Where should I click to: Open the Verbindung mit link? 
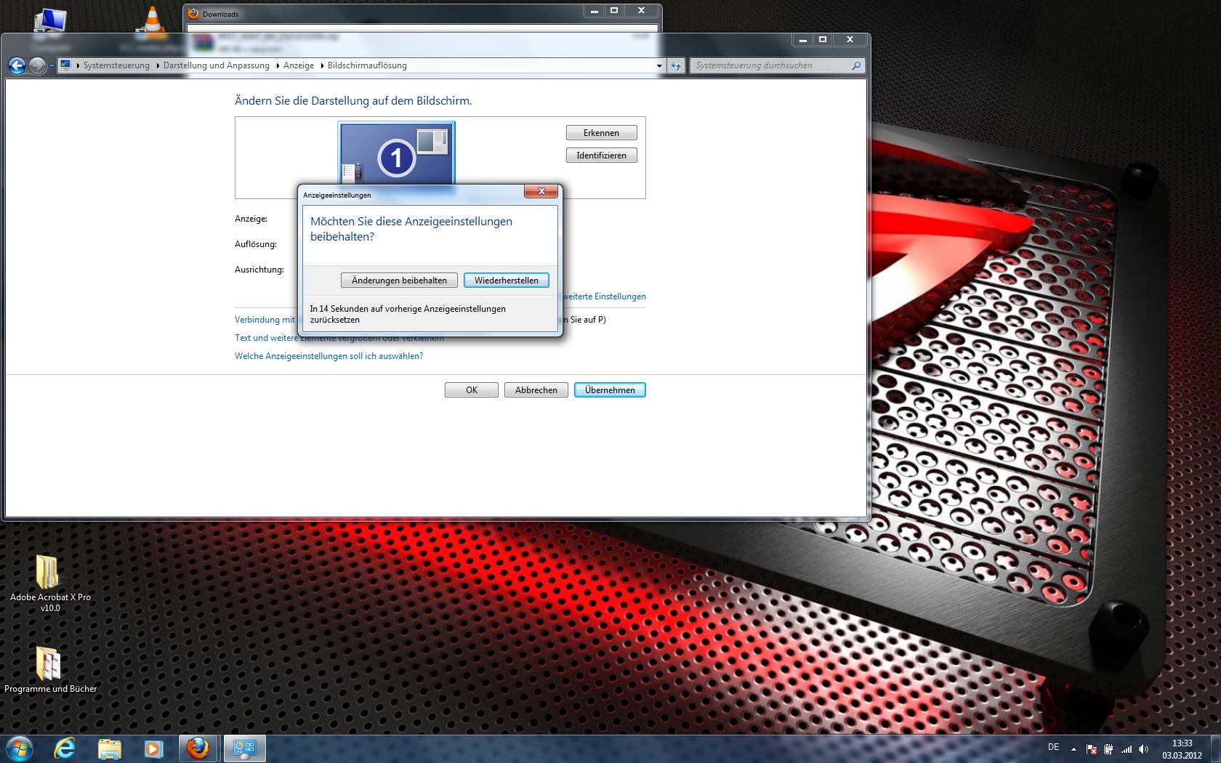tap(265, 320)
